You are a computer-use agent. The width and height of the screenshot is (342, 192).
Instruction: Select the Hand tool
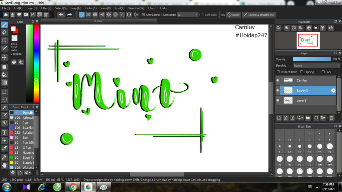coord(4,165)
